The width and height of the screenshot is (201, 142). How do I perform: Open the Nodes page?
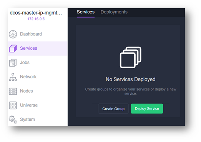pyautogui.click(x=27, y=91)
